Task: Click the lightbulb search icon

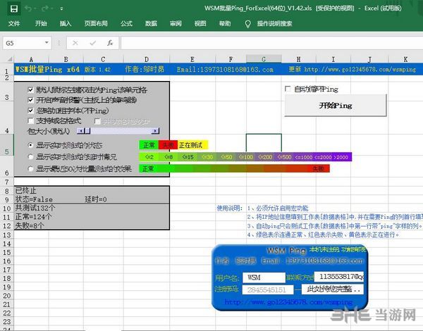Action: (x=247, y=24)
